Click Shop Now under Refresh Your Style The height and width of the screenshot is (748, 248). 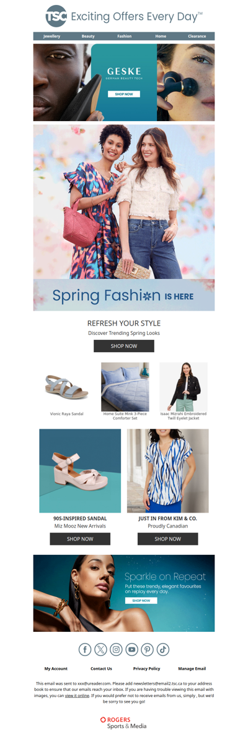pos(124,346)
